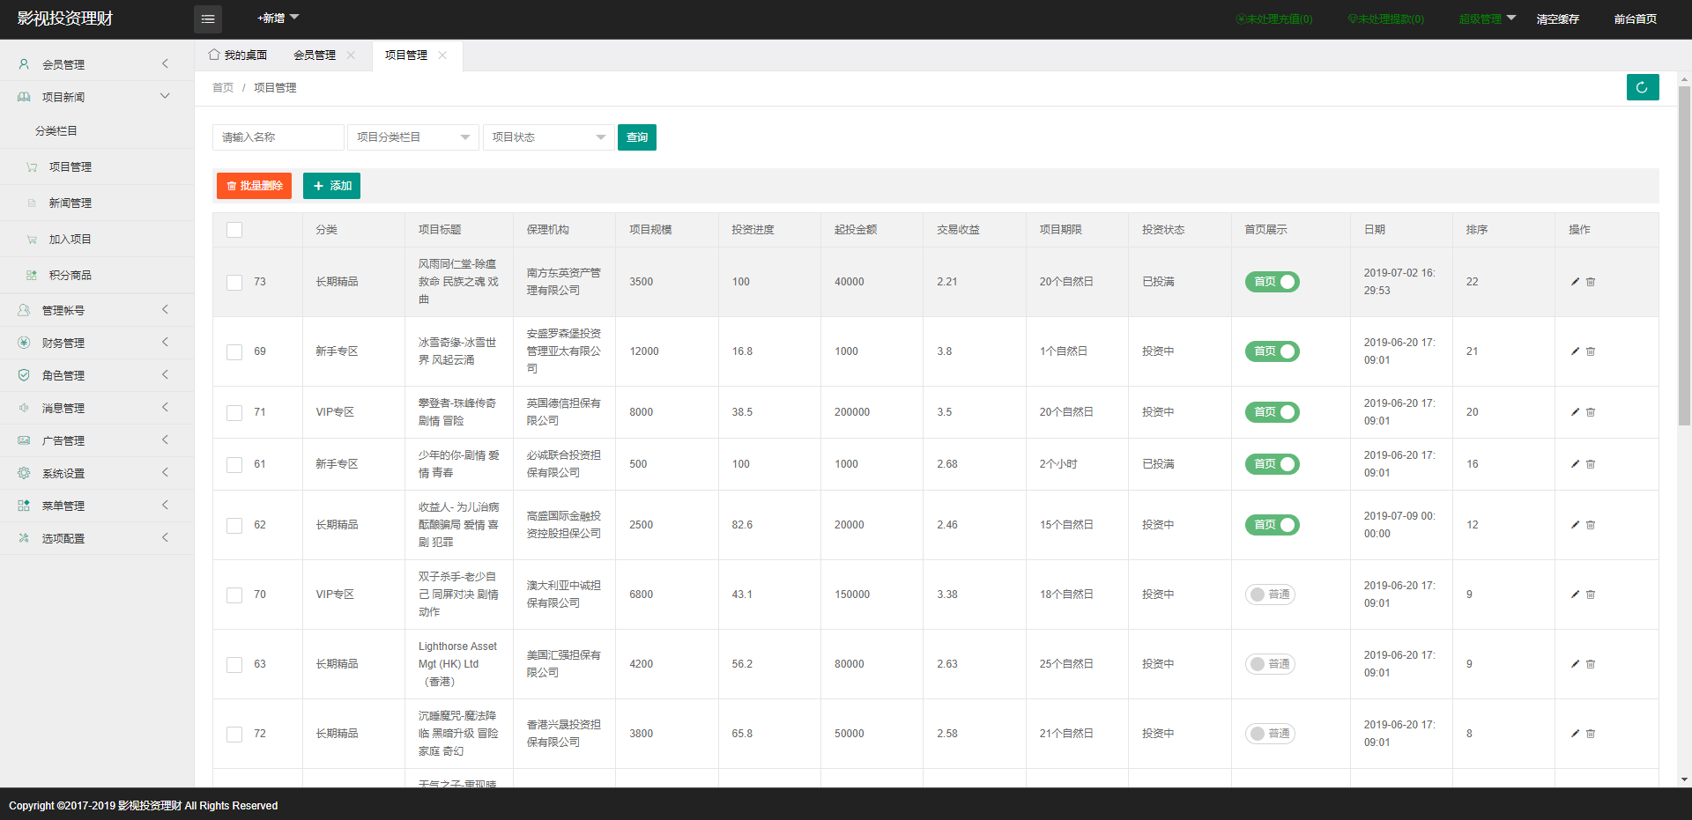This screenshot has height=820, width=1692.
Task: Check the select-all checkbox in table header
Action: pyautogui.click(x=234, y=230)
